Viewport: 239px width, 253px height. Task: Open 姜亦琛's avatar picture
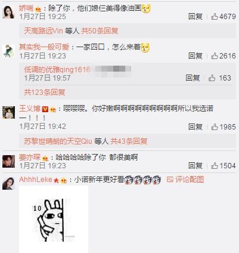(x=8, y=161)
